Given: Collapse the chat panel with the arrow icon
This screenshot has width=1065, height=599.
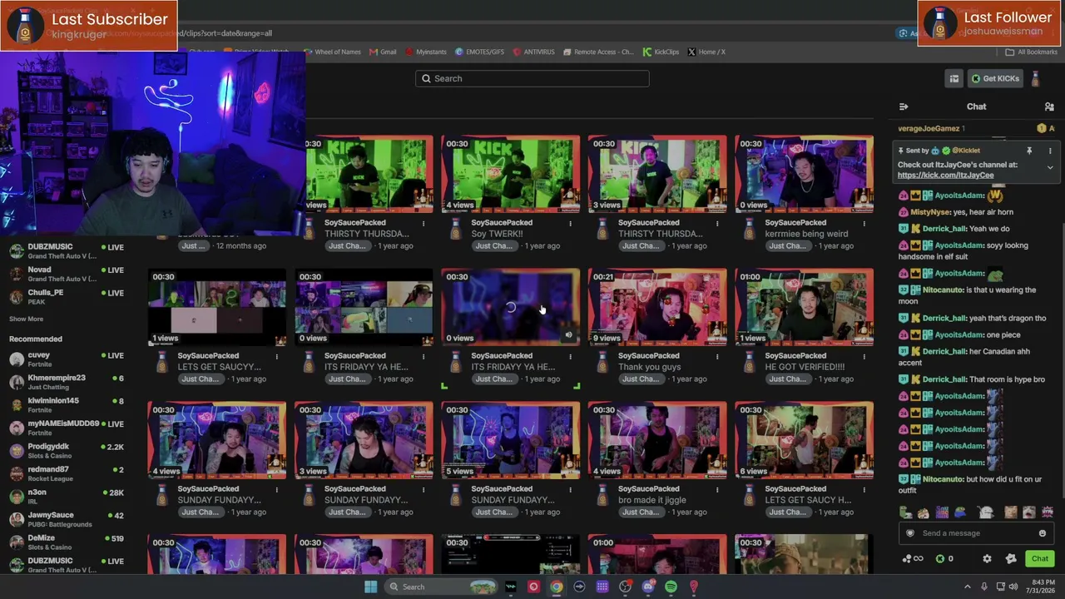Looking at the screenshot, I should pyautogui.click(x=904, y=106).
